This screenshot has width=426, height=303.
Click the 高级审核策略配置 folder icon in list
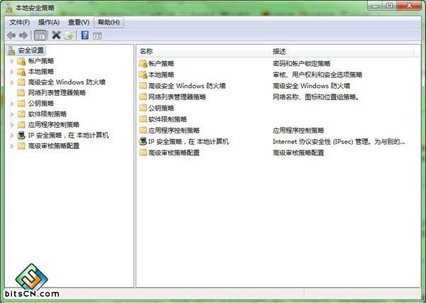tap(143, 153)
